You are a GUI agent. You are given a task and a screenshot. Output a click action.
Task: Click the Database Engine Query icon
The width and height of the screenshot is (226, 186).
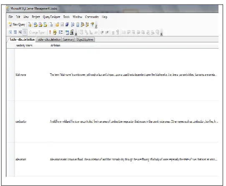coord(30,25)
